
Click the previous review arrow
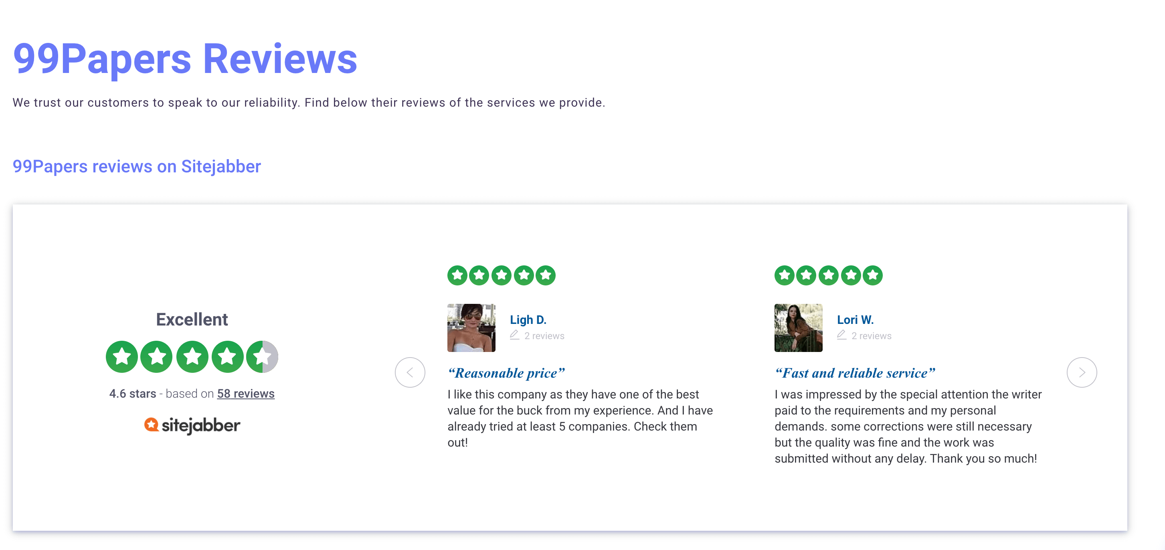tap(410, 372)
